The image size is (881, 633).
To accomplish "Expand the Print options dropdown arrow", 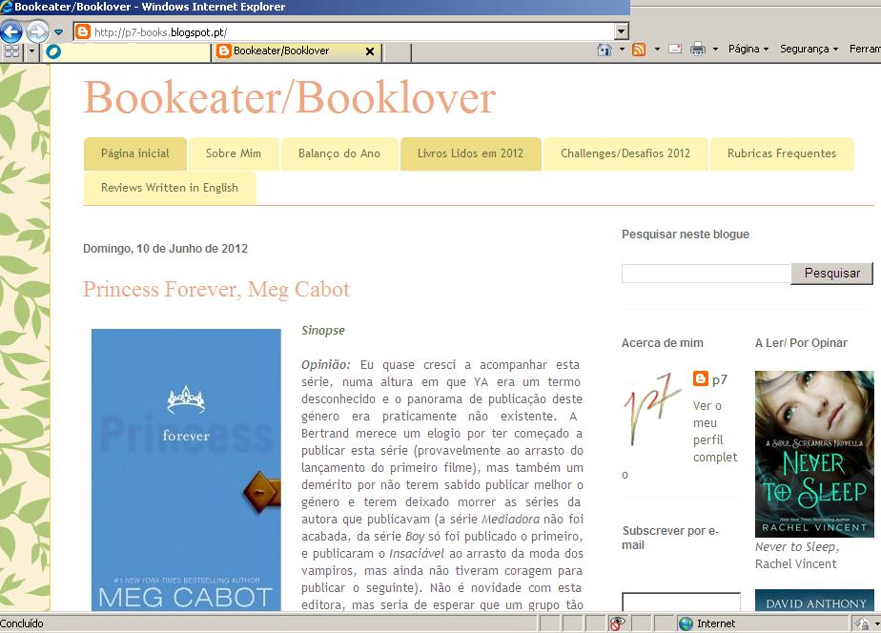I will pos(715,50).
